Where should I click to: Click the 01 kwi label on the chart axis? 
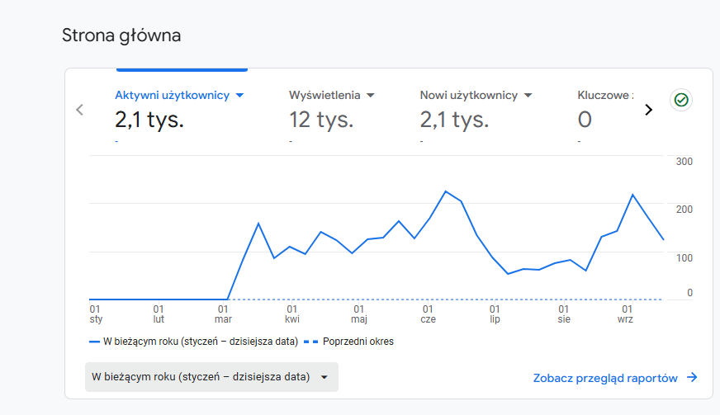click(x=292, y=314)
